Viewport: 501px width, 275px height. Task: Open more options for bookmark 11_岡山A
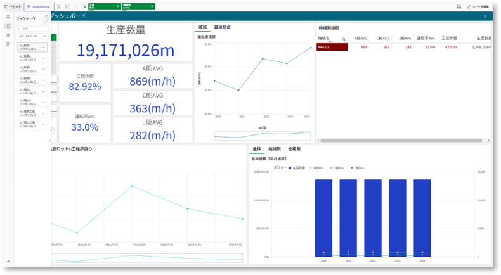click(x=44, y=91)
